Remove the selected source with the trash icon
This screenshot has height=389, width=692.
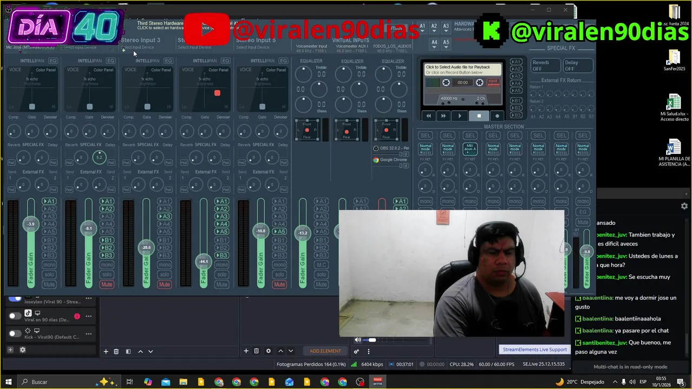[x=256, y=351]
